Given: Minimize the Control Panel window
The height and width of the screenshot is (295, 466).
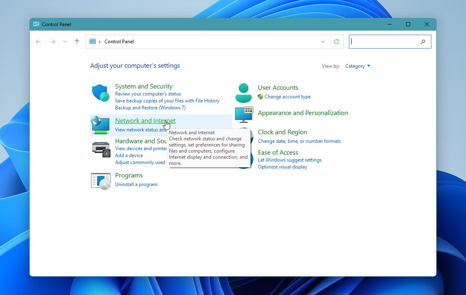Looking at the screenshot, I should tap(390, 24).
